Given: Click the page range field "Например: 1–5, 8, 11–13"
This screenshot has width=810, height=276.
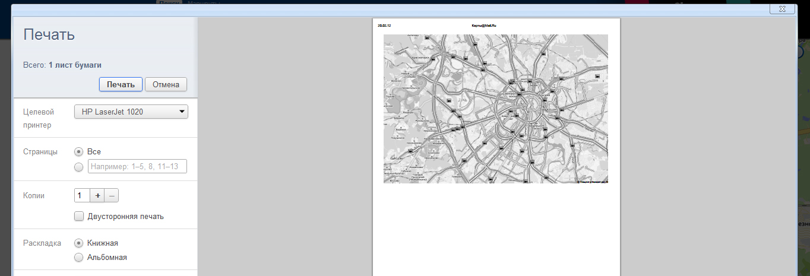Looking at the screenshot, I should coord(137,167).
